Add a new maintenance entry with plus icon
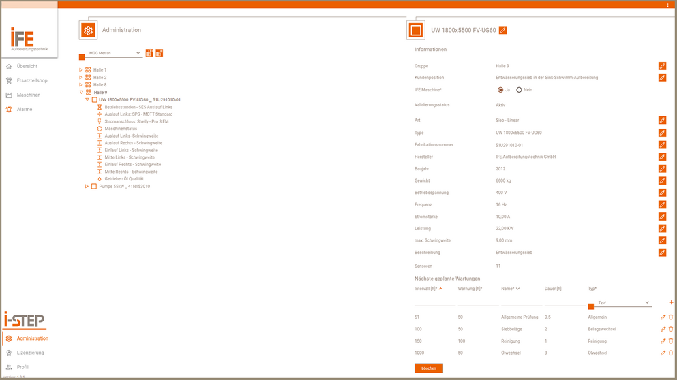677x380 pixels. (671, 302)
